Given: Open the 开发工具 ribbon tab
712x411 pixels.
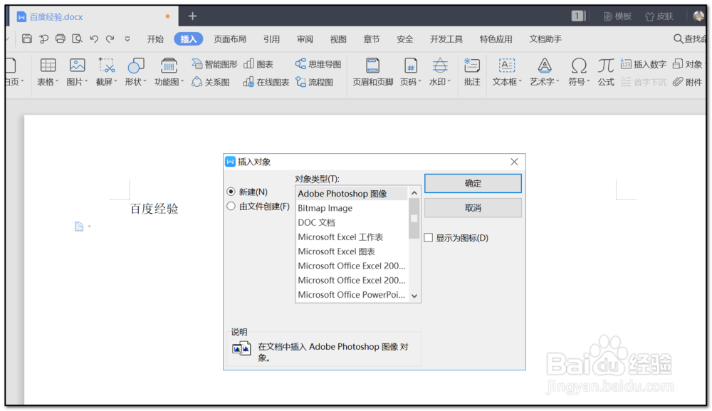Looking at the screenshot, I should pos(446,39).
